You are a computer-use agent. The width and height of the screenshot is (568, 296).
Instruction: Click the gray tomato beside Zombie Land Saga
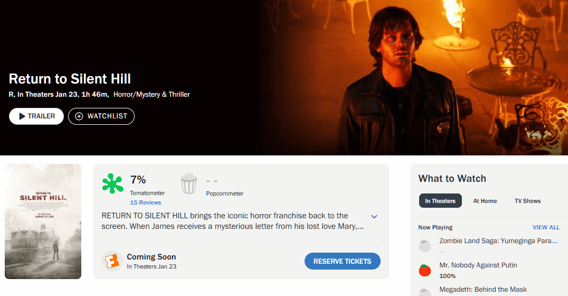tap(425, 246)
